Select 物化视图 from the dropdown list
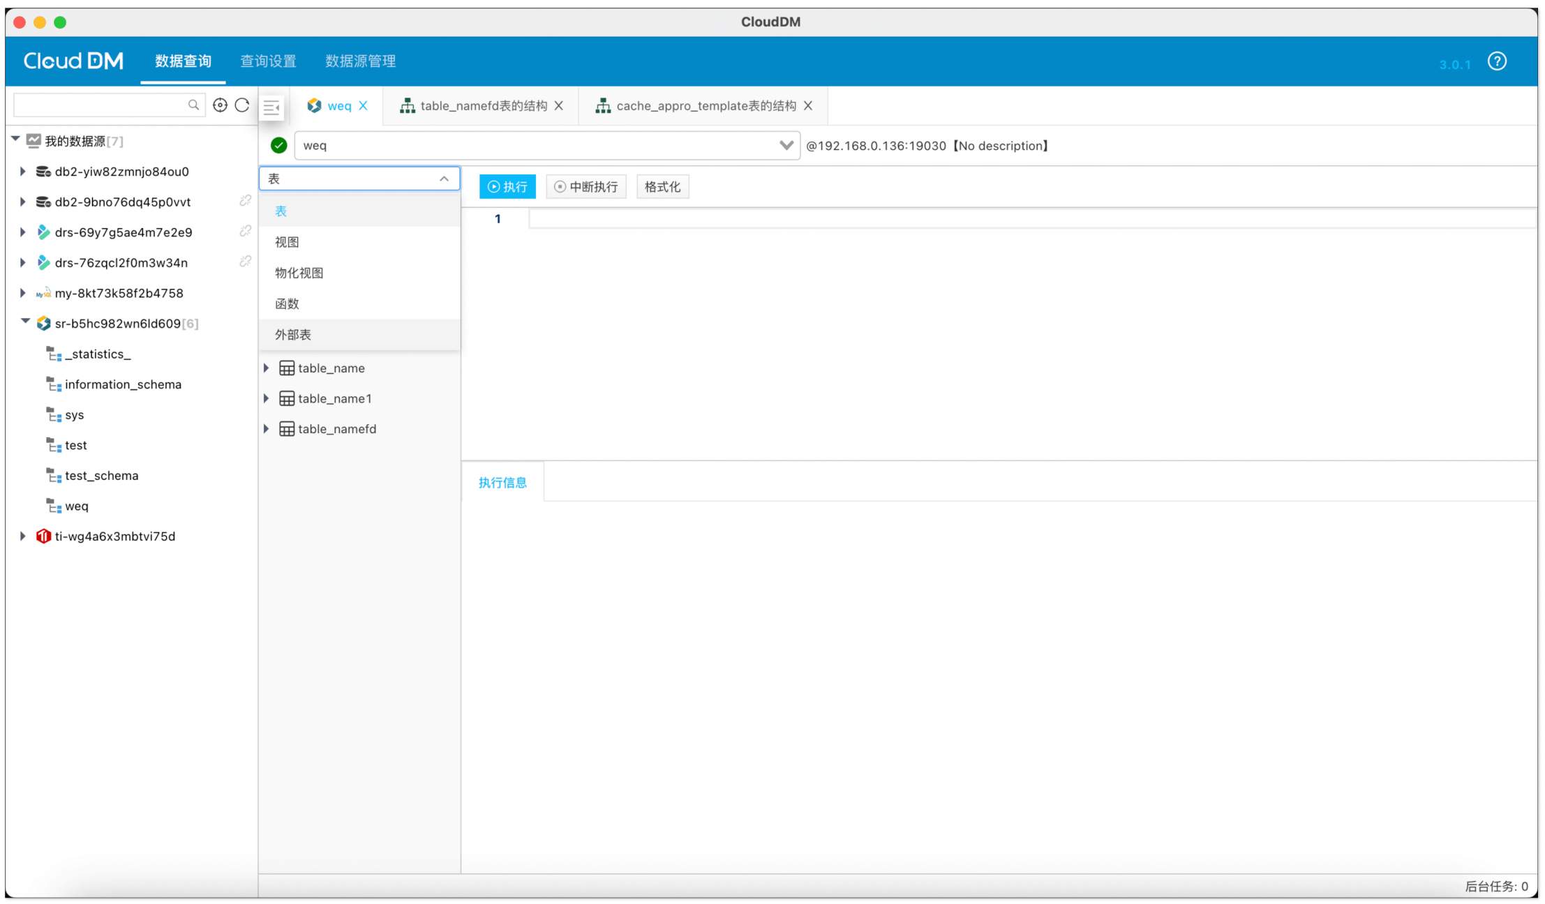This screenshot has height=904, width=1545. pyautogui.click(x=299, y=273)
